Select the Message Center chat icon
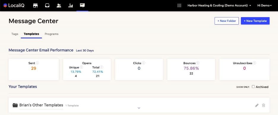 click(82, 5)
